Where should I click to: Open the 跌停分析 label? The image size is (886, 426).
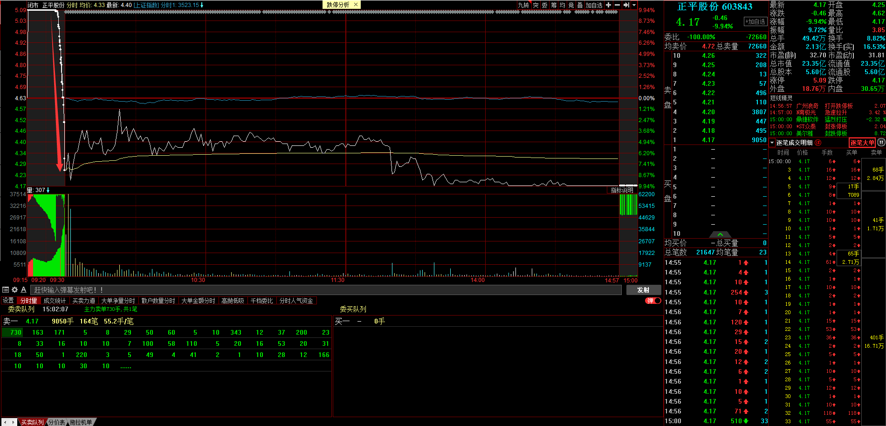tap(338, 5)
